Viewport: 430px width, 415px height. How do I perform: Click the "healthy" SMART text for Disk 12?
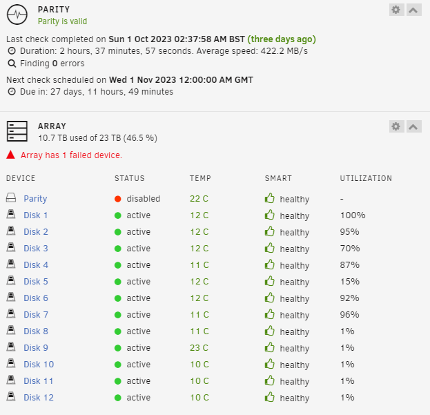(x=295, y=398)
